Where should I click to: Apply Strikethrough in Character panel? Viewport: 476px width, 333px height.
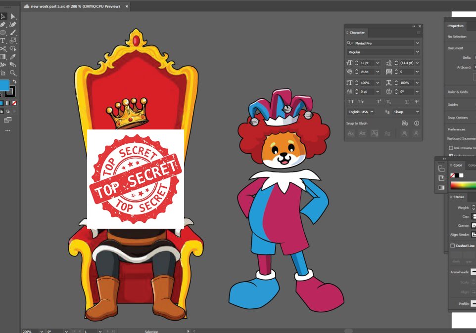(x=417, y=102)
